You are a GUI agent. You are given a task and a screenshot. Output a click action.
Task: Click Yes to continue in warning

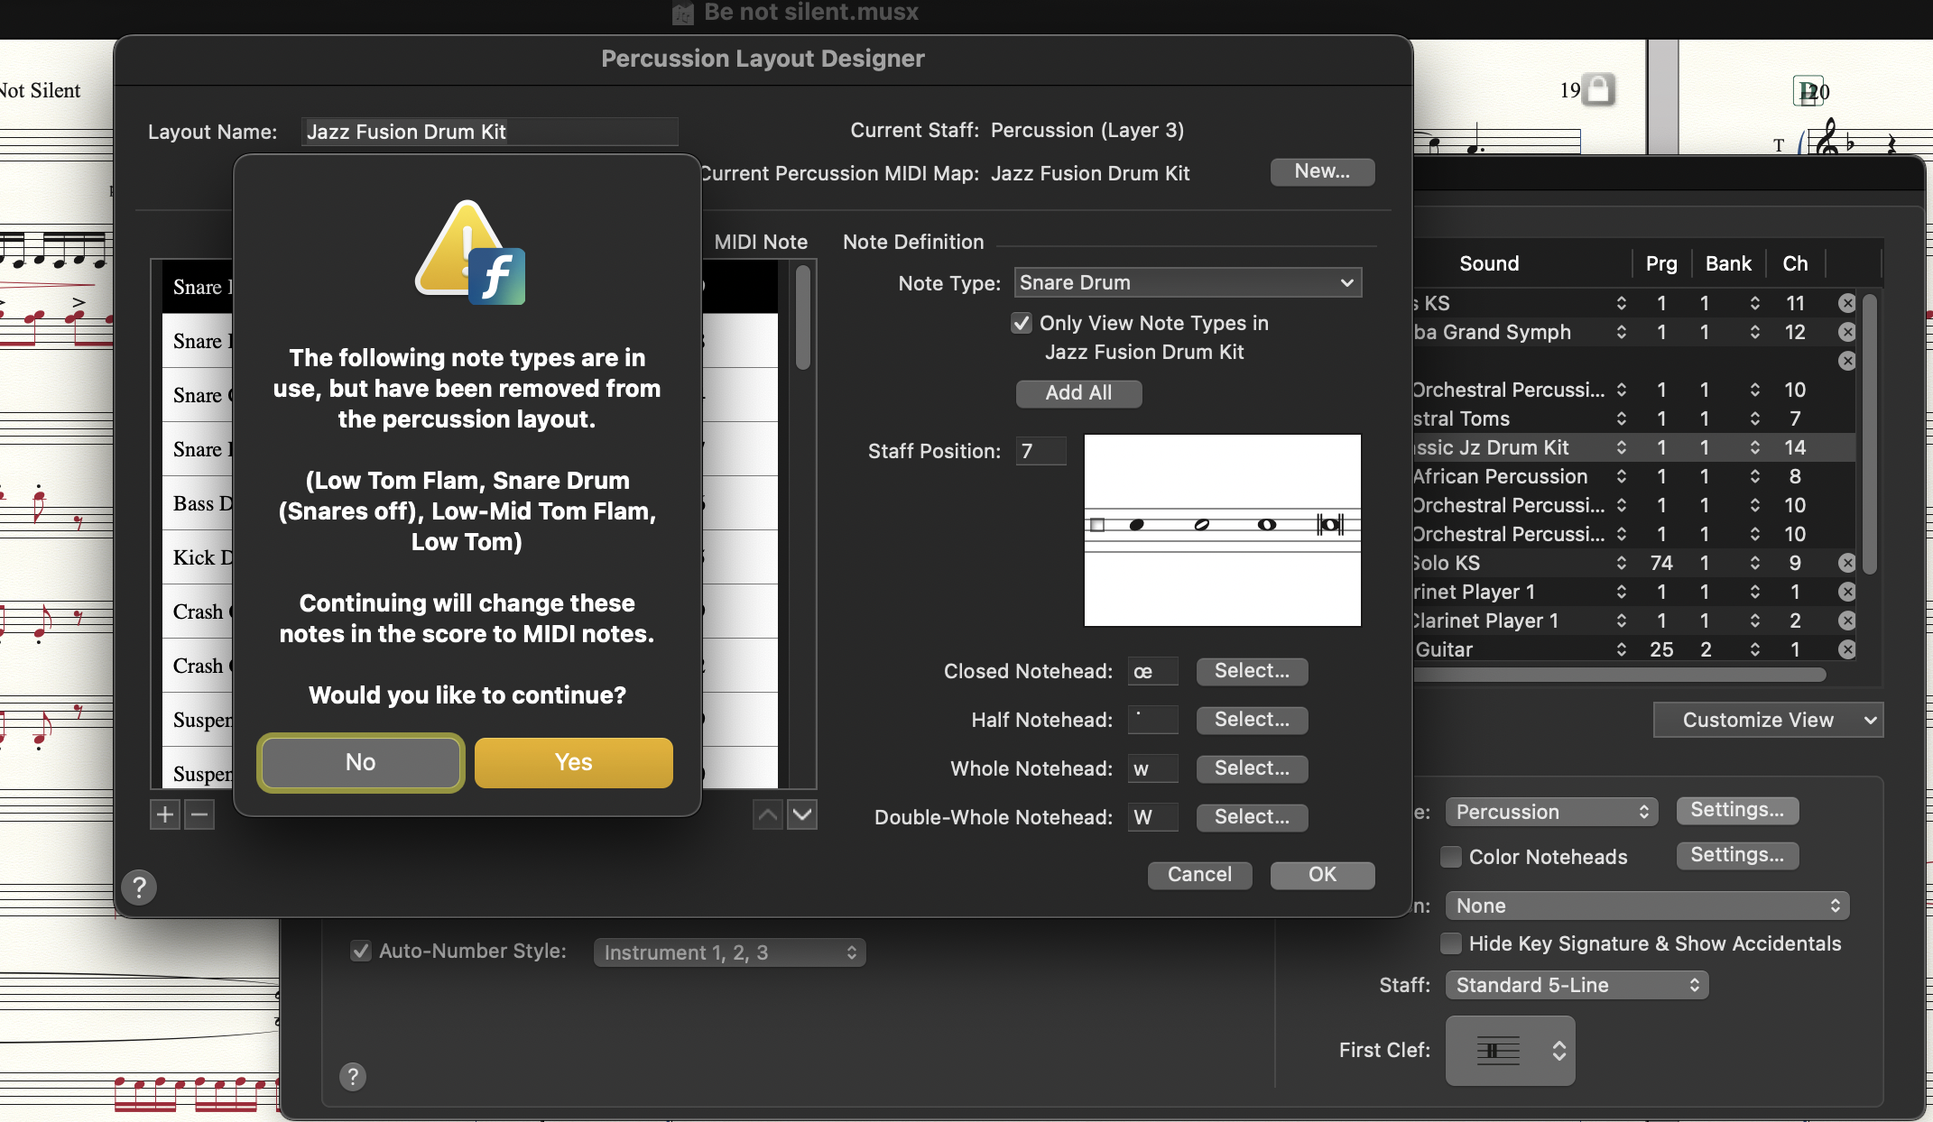tap(573, 762)
